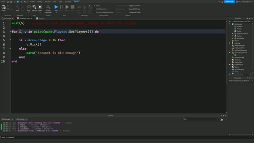This screenshot has width=254, height=143.
Task: Collapse the Workspace tree node
Action: tap(230, 24)
